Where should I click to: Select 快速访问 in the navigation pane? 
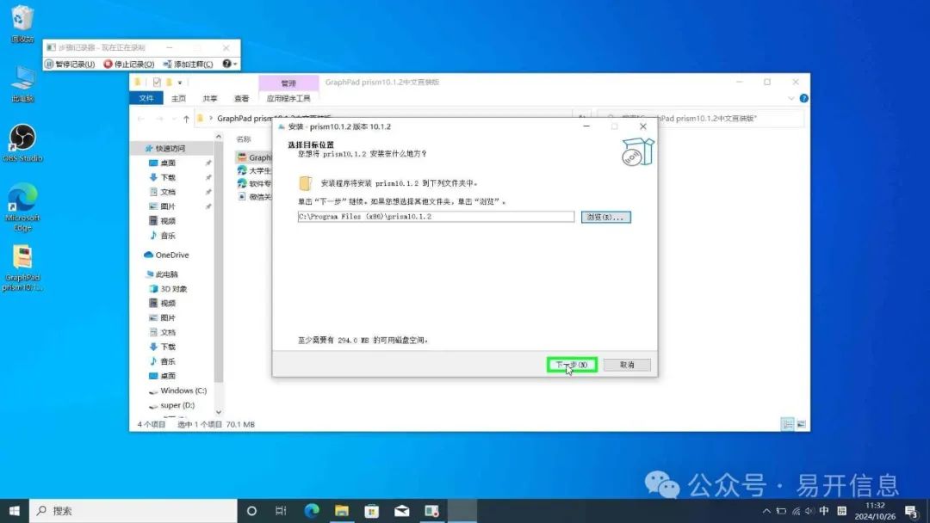[170, 148]
